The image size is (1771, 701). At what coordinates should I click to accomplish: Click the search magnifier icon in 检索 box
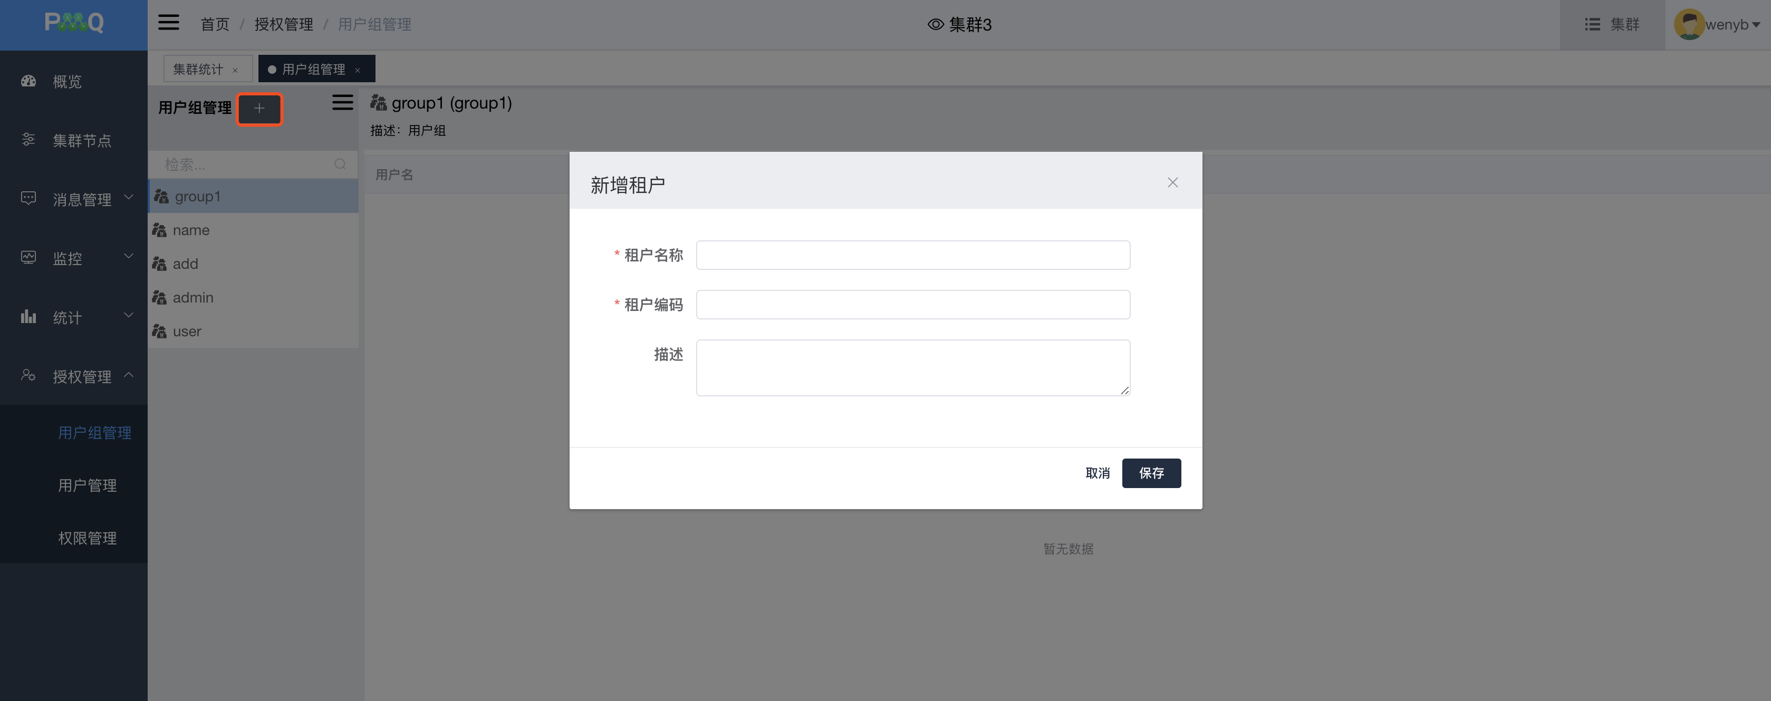340,164
